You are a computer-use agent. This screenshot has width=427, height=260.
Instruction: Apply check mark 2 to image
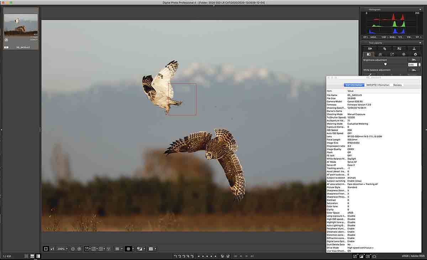point(180,256)
